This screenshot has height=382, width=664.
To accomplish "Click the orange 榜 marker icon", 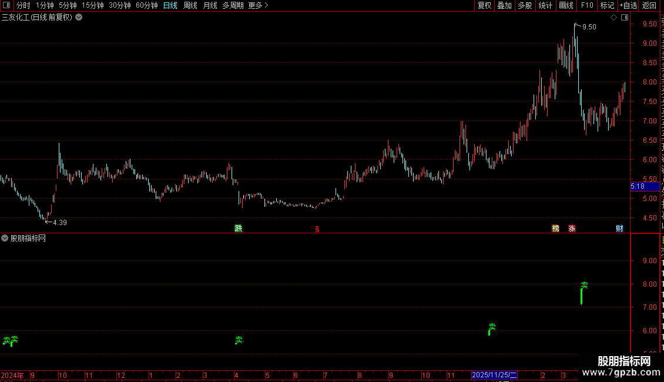I will click(x=556, y=228).
